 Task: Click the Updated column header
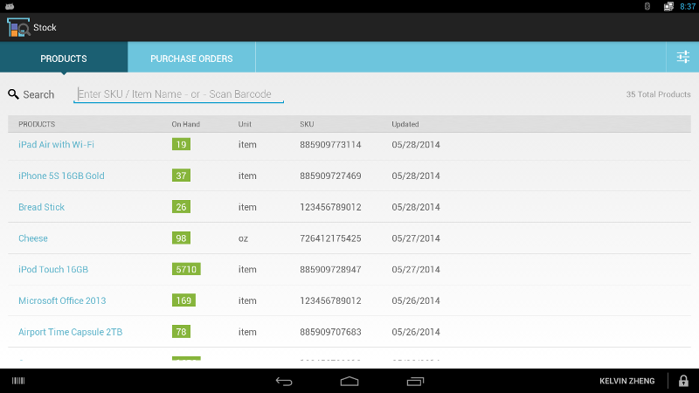pos(405,124)
